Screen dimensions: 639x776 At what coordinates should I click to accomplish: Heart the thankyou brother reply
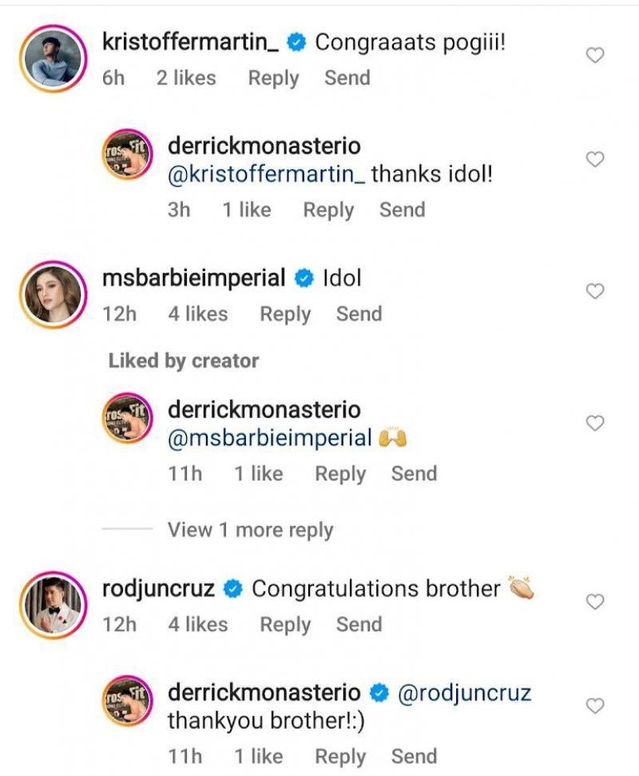[595, 706]
